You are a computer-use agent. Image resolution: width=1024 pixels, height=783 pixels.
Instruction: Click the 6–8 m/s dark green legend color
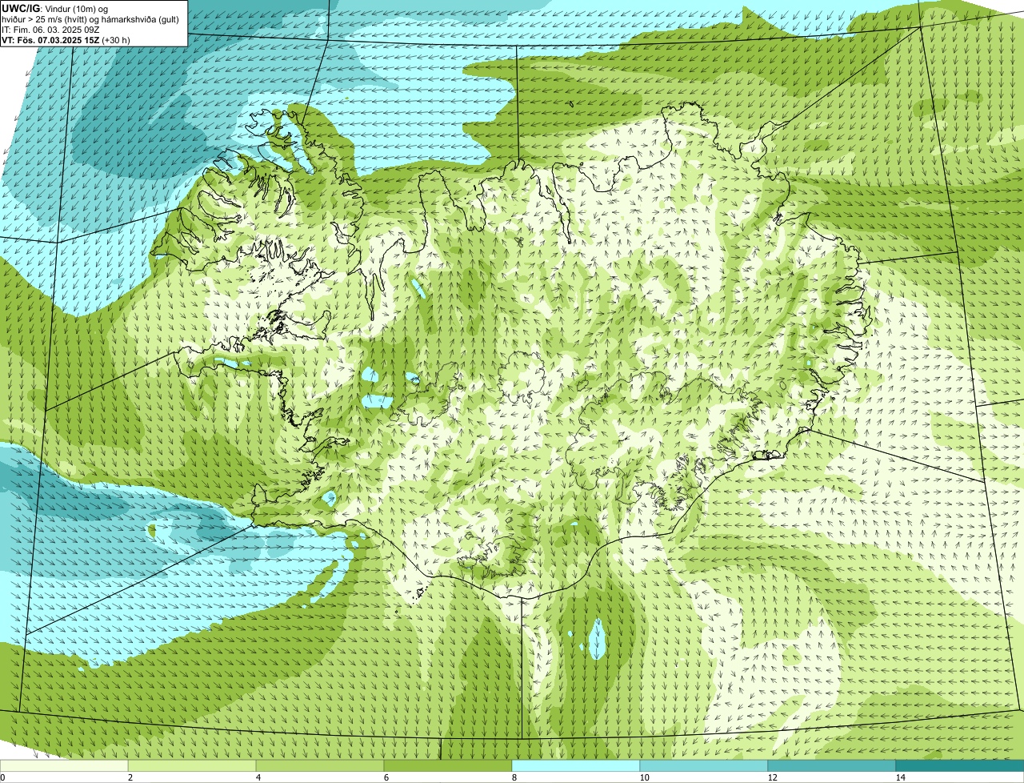point(448,765)
